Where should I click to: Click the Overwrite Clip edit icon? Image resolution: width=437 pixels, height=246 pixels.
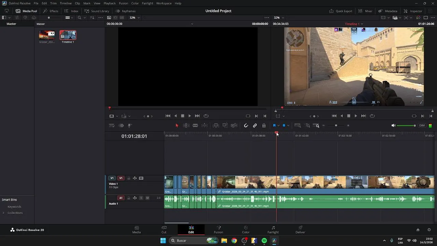pos(225,126)
